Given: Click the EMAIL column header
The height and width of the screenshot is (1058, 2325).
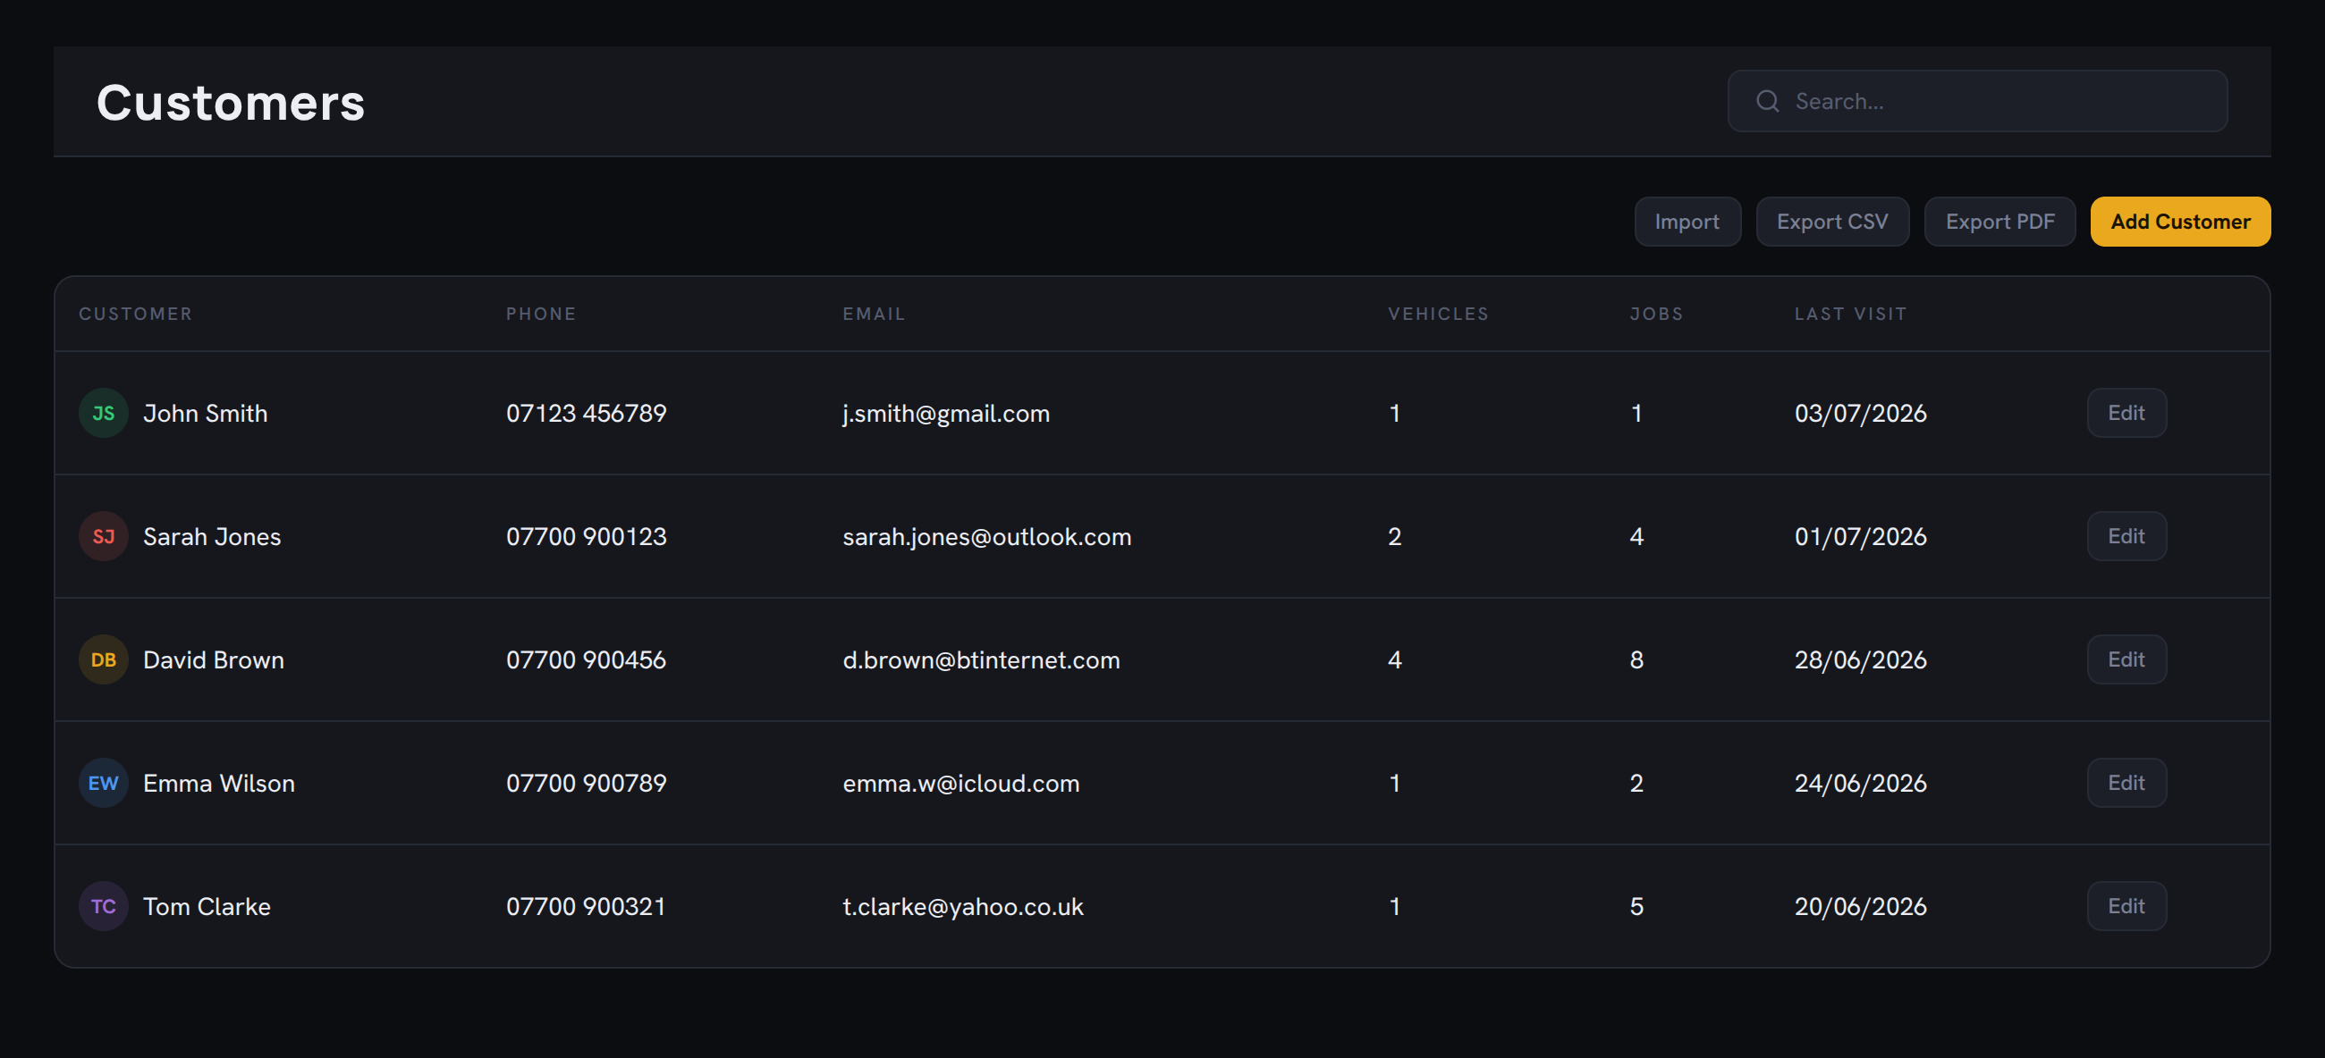Looking at the screenshot, I should coord(874,314).
